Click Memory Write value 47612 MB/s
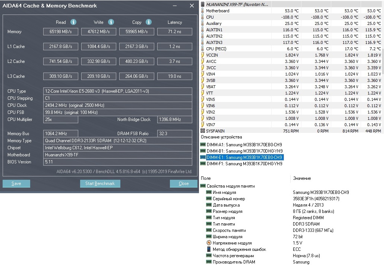The image size is (386, 265). 98,32
